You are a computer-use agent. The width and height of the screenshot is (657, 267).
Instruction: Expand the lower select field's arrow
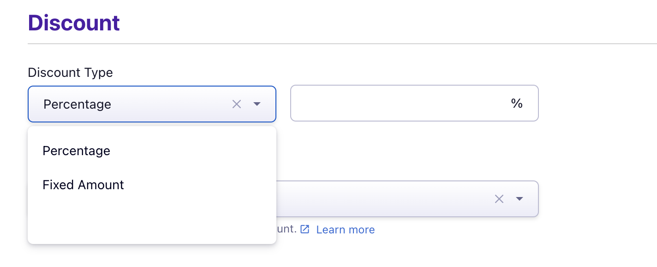tap(520, 199)
